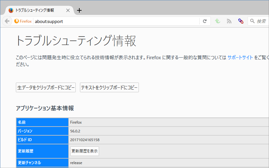The image size is (269, 168).
Task: Reload the page with the refresh icon
Action: (x=205, y=21)
